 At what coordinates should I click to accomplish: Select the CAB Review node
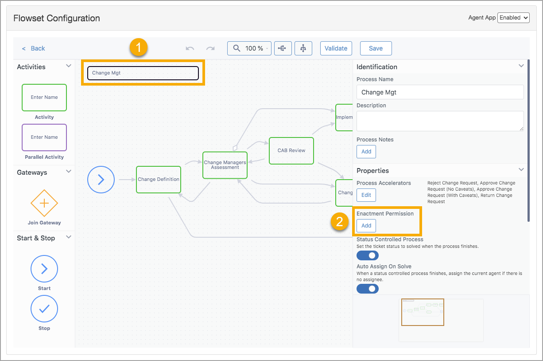(x=291, y=151)
